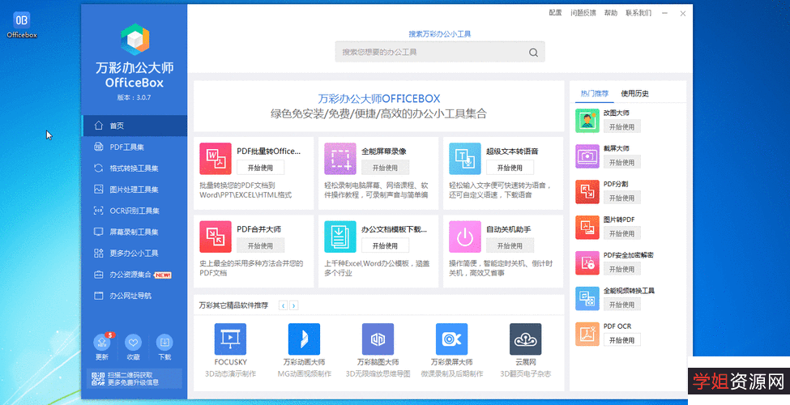This screenshot has height=405, width=790.
Task: Click the 截屏大师 camera icon
Action: coord(587,156)
